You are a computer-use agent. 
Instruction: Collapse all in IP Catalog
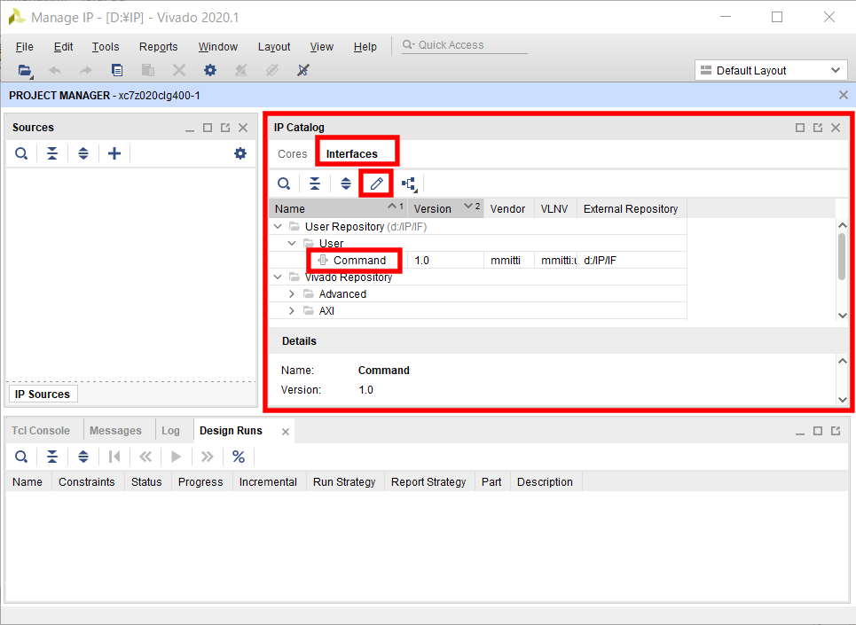click(x=315, y=184)
